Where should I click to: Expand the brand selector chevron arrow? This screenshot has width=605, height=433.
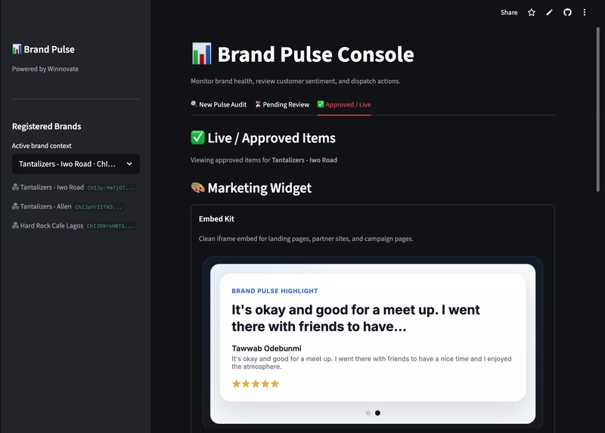[x=129, y=164]
